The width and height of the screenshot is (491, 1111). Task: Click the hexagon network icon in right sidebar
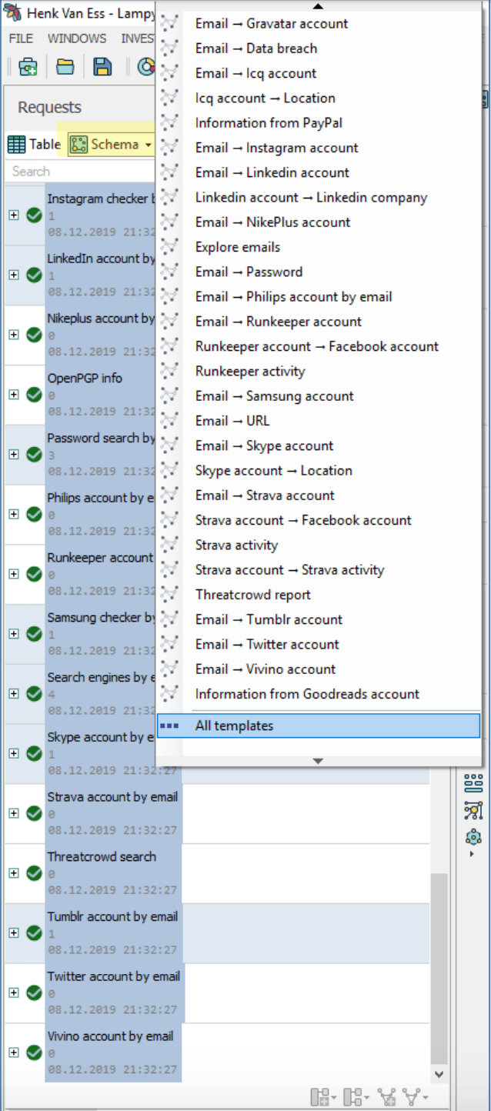[473, 836]
